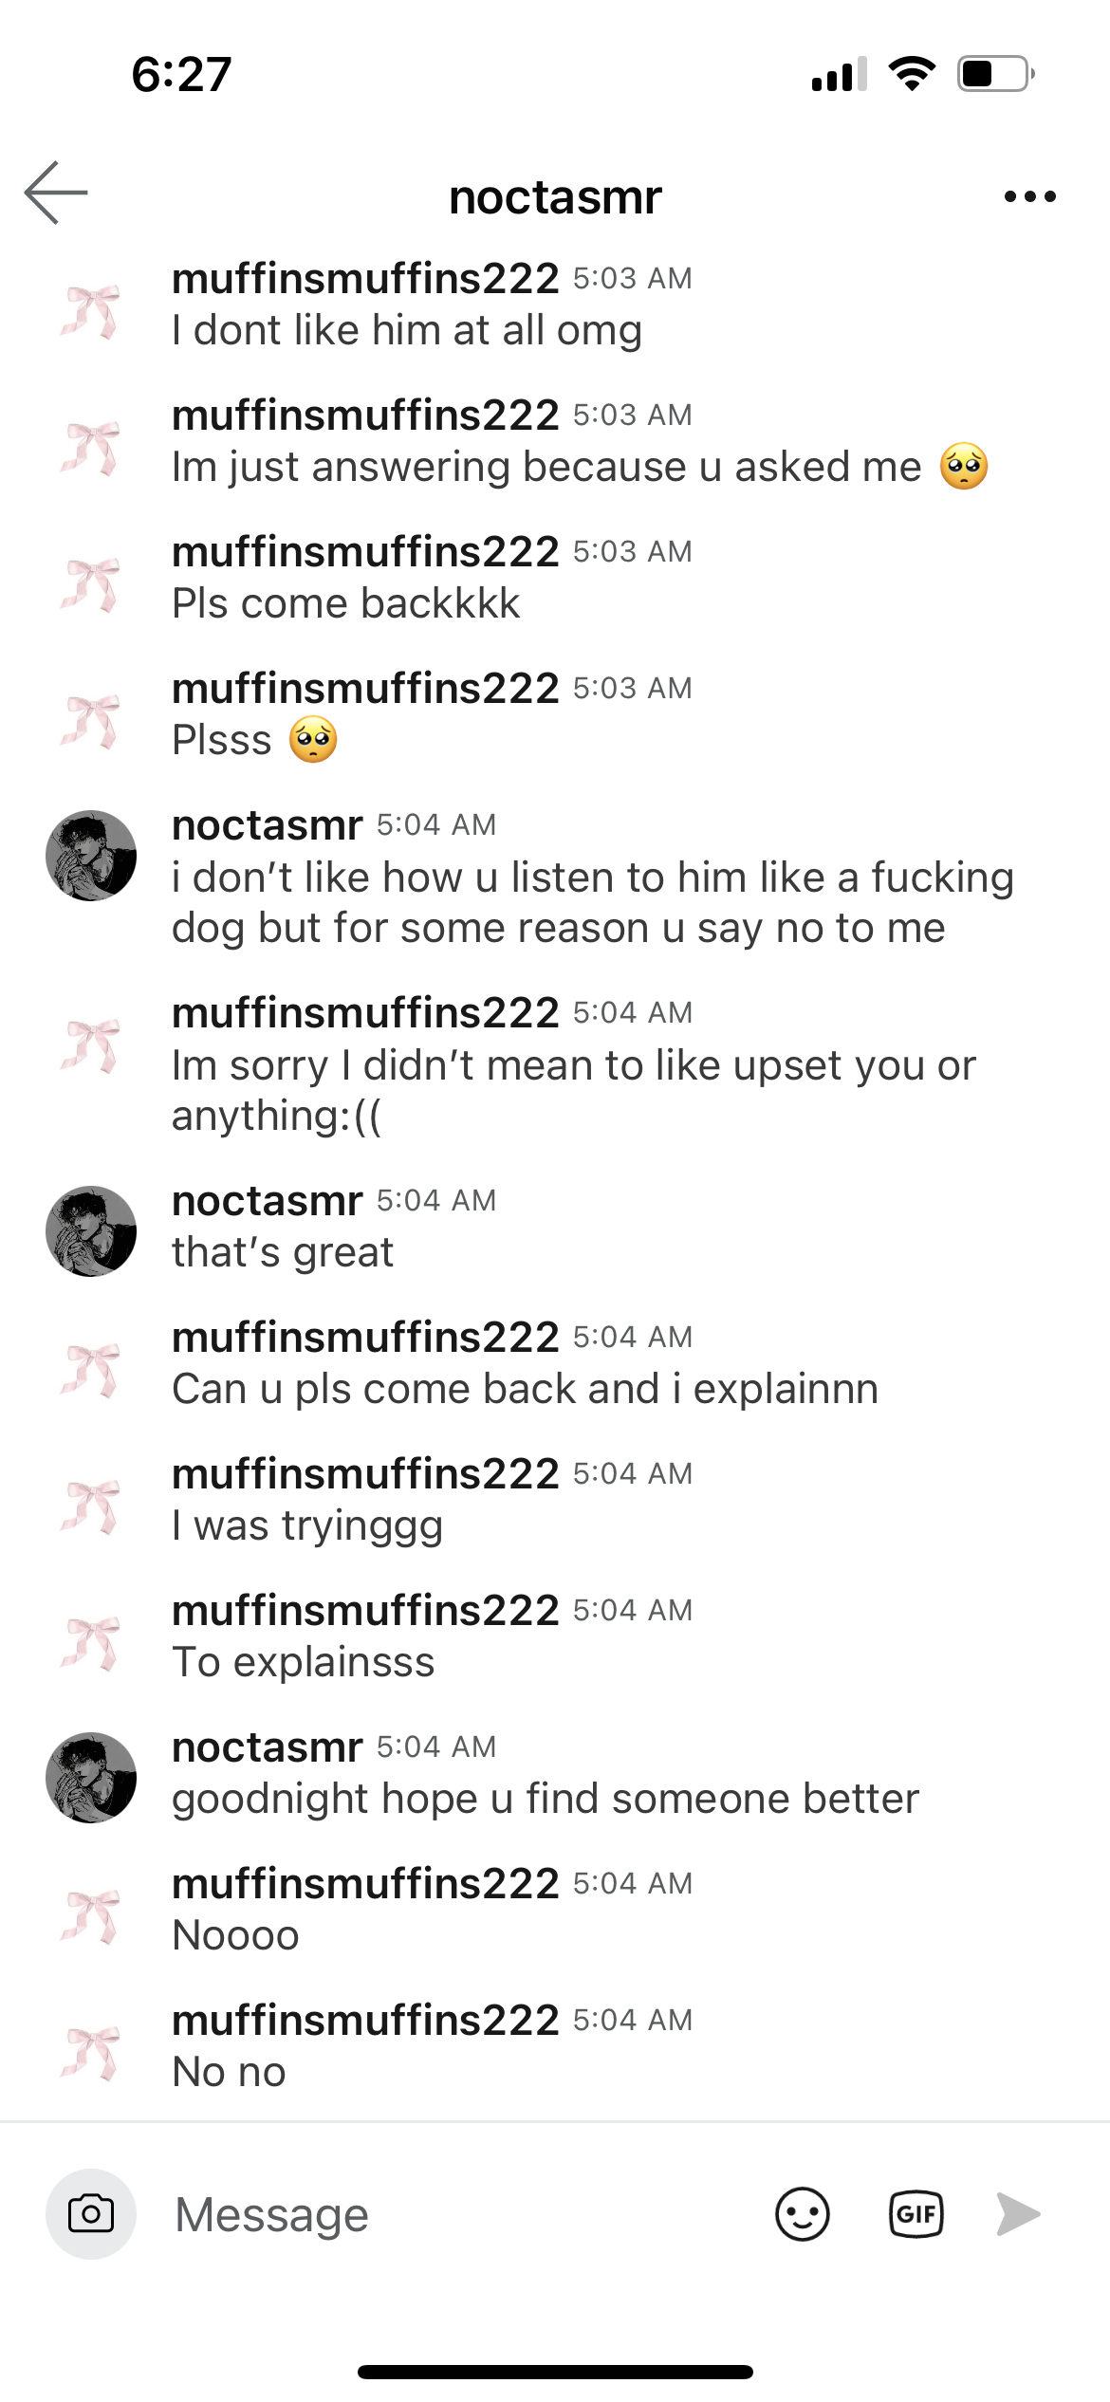Image resolution: width=1110 pixels, height=2402 pixels.
Task: Tap the cellular signal bars icon
Action: 839,73
